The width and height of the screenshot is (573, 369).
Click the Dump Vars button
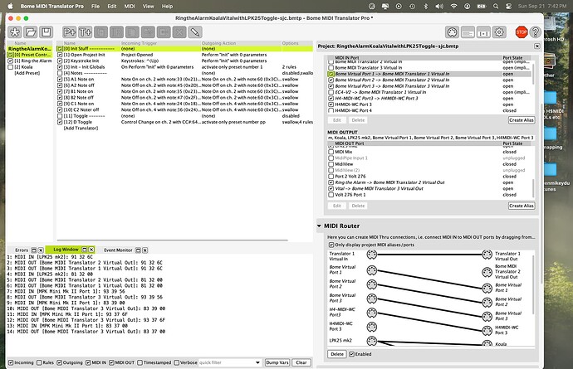[277, 362]
